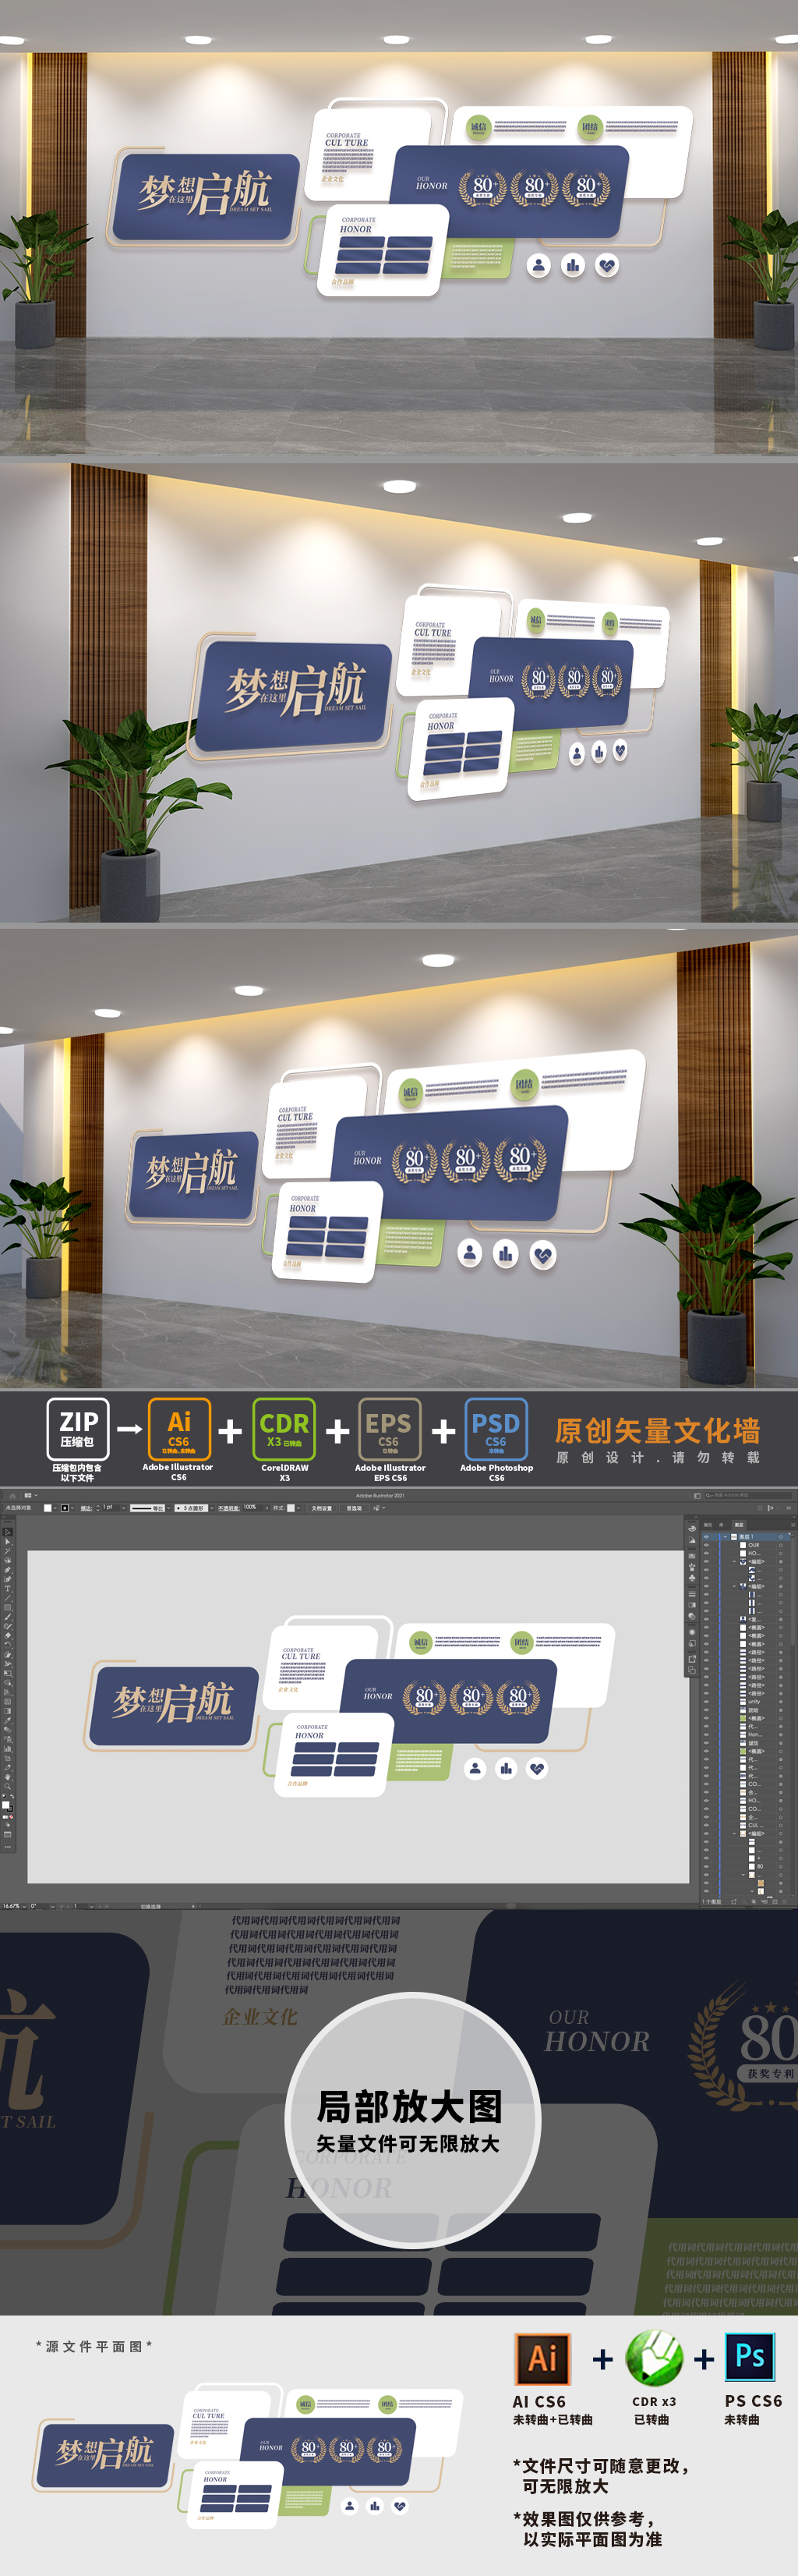
Task: Click the target circle of 图层 1
Action: coord(781,1537)
